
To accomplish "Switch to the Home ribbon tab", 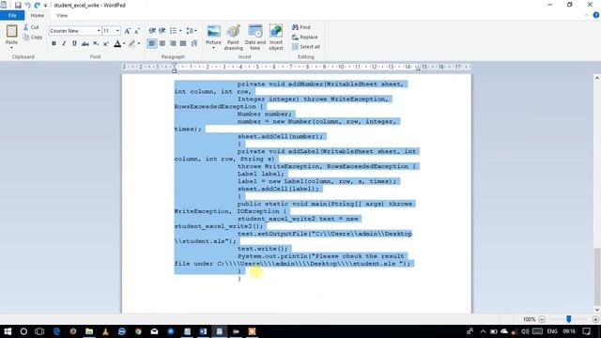I will pyautogui.click(x=38, y=15).
